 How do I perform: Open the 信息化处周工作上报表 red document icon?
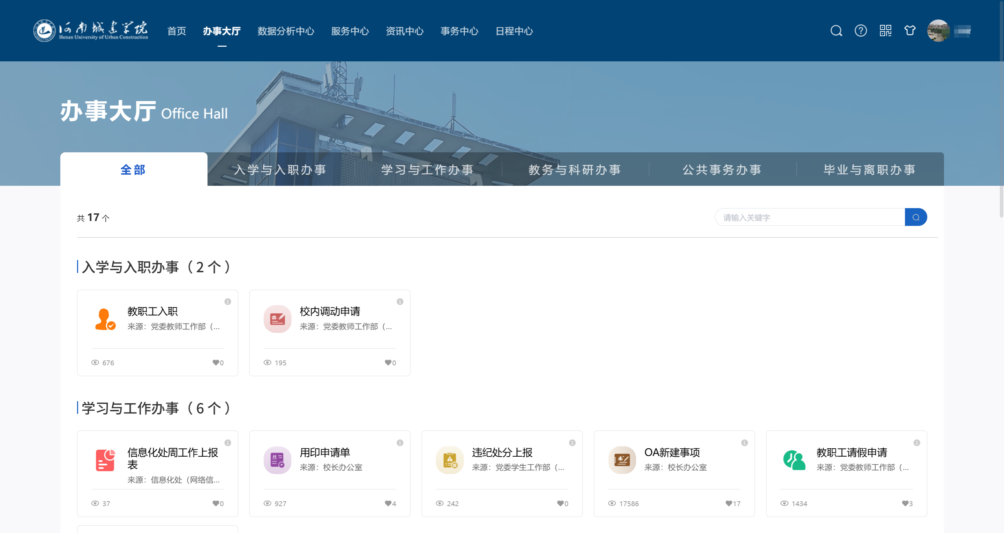point(105,460)
